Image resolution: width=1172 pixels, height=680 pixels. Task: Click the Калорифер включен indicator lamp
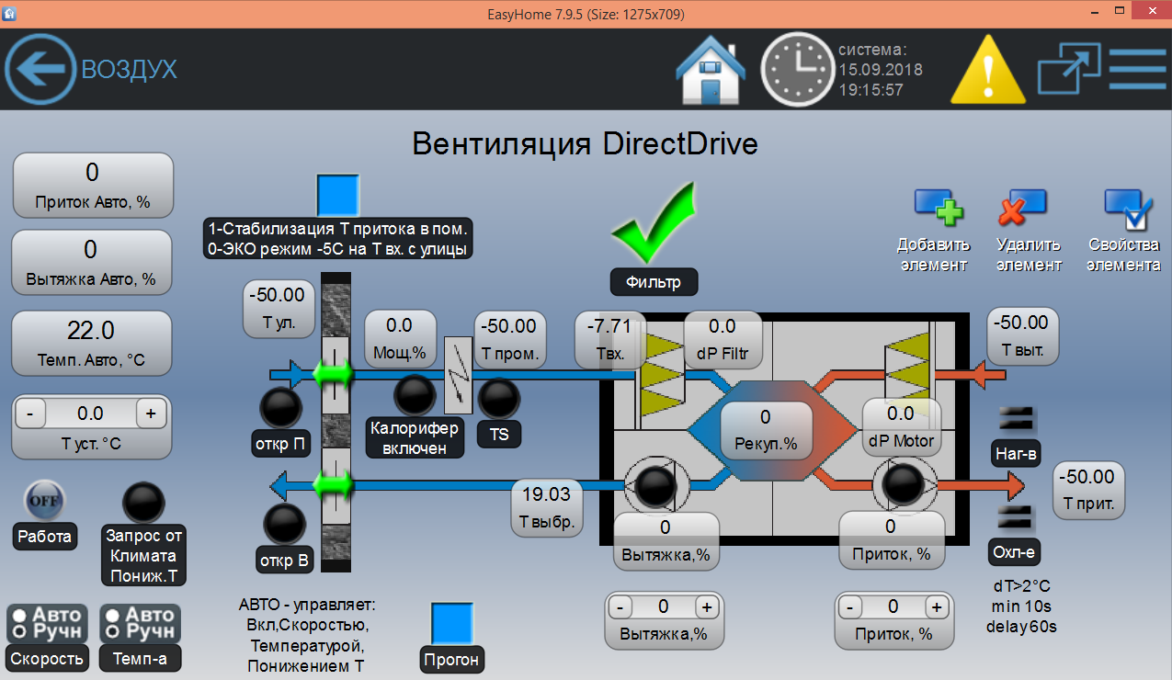pyautogui.click(x=415, y=396)
